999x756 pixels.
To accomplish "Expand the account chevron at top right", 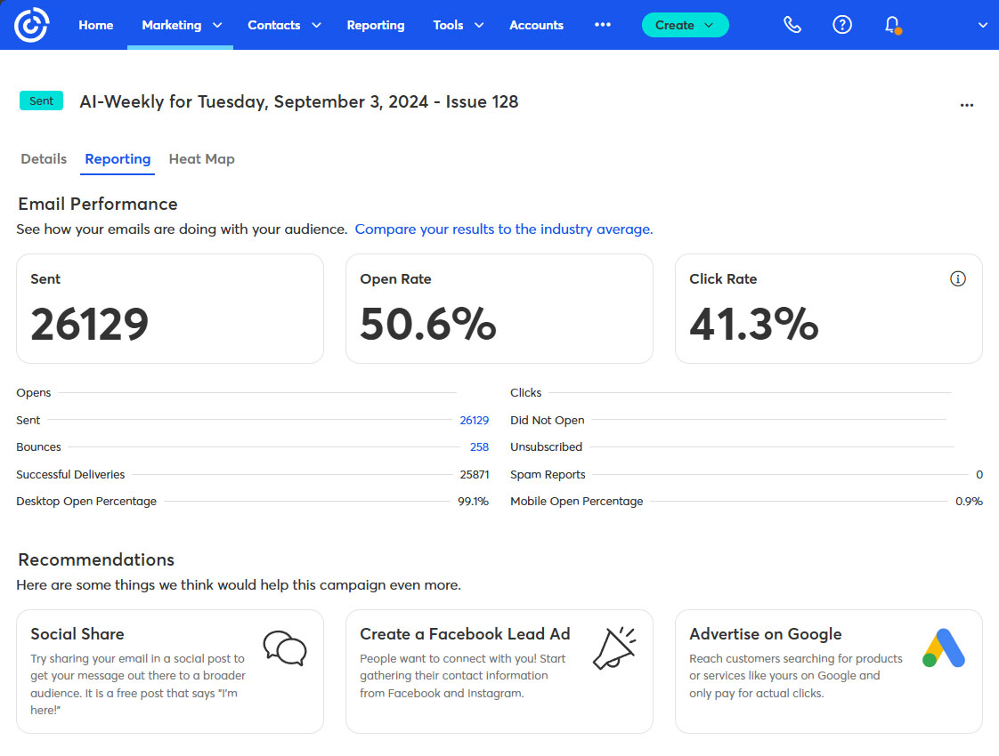I will click(x=983, y=25).
